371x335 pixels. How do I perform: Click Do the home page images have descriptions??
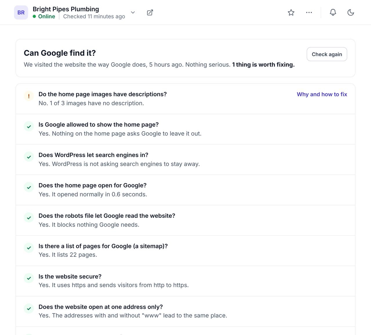pos(103,94)
